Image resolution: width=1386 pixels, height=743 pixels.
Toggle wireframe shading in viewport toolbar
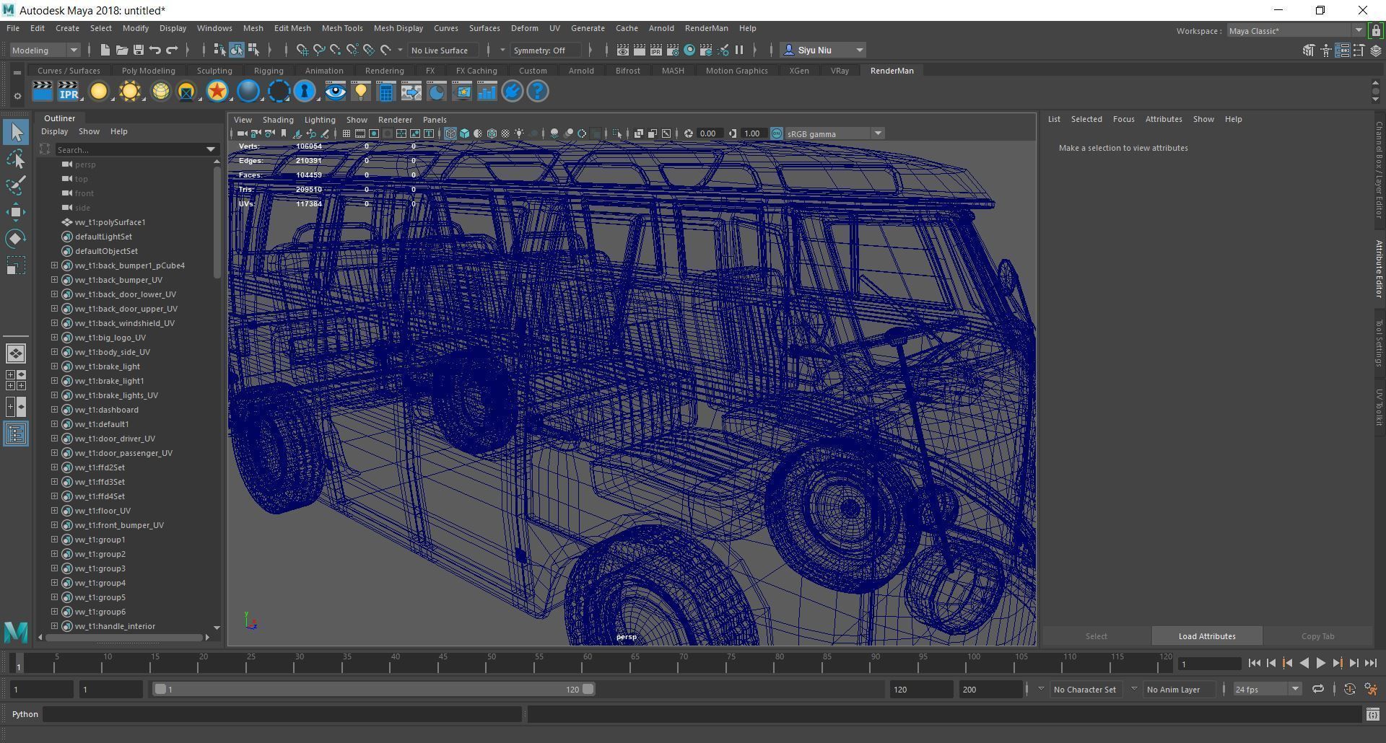tap(450, 133)
